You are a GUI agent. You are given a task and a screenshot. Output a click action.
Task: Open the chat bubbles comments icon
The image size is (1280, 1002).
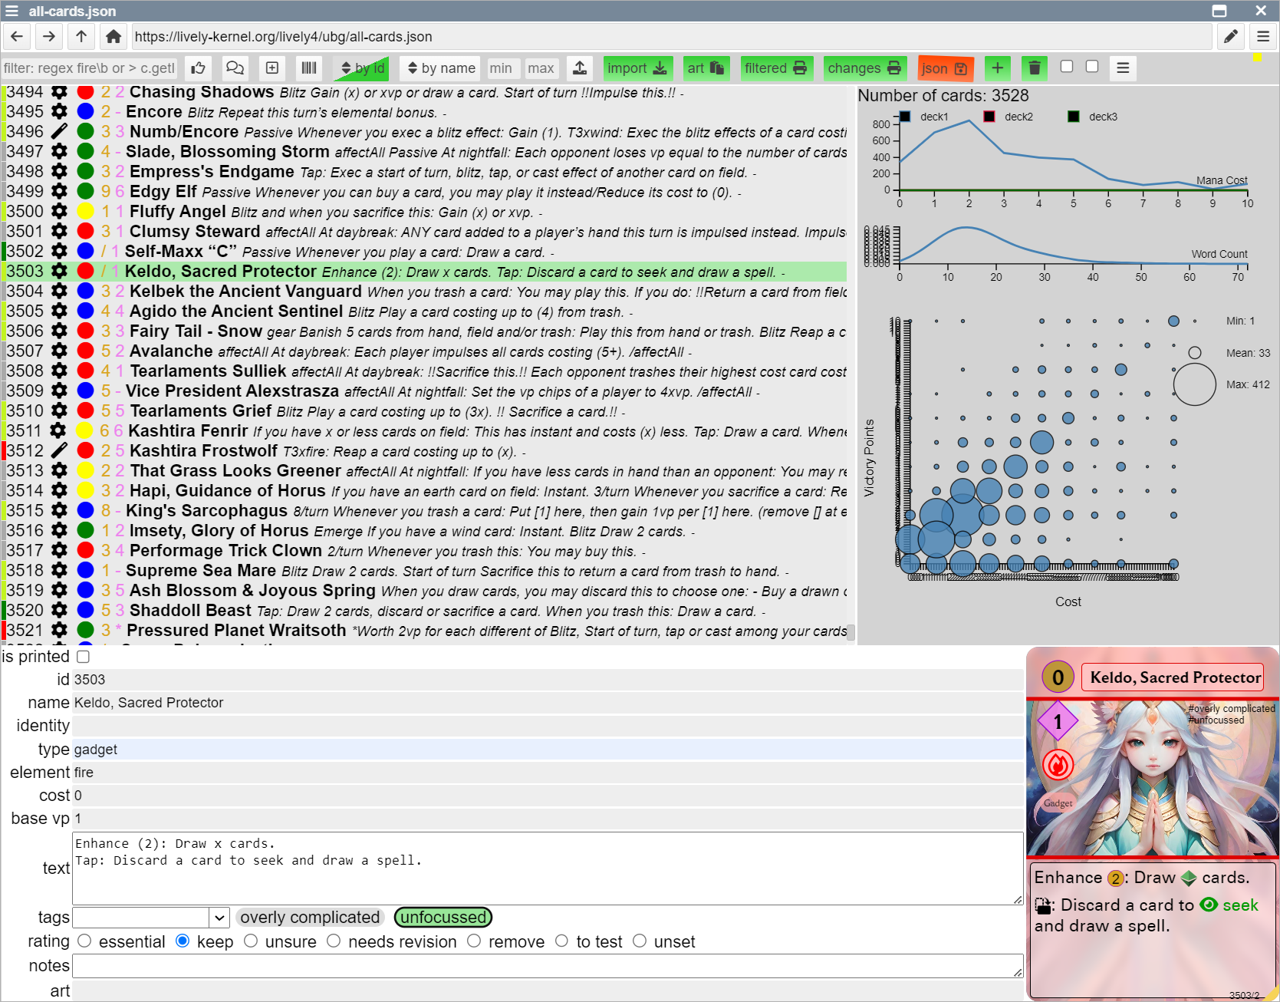[235, 68]
